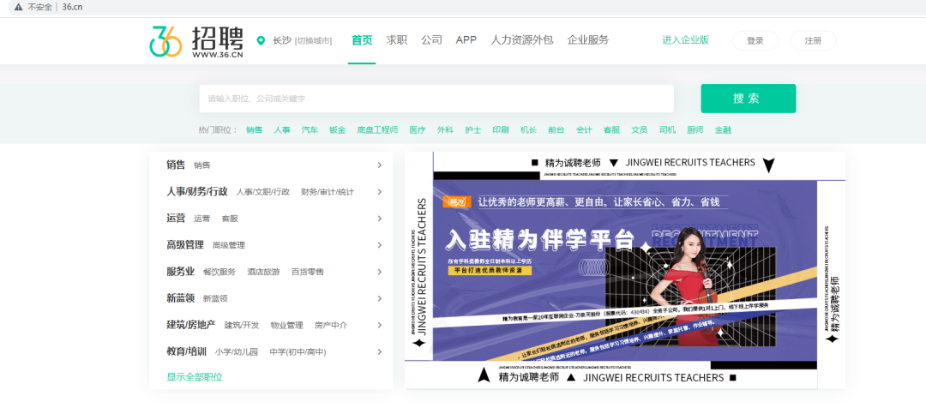926x408 pixels.
Task: Click hot job link 机长
Action: (528, 130)
